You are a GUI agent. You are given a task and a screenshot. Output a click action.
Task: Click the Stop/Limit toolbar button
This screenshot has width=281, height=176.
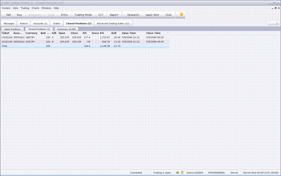tap(35, 15)
